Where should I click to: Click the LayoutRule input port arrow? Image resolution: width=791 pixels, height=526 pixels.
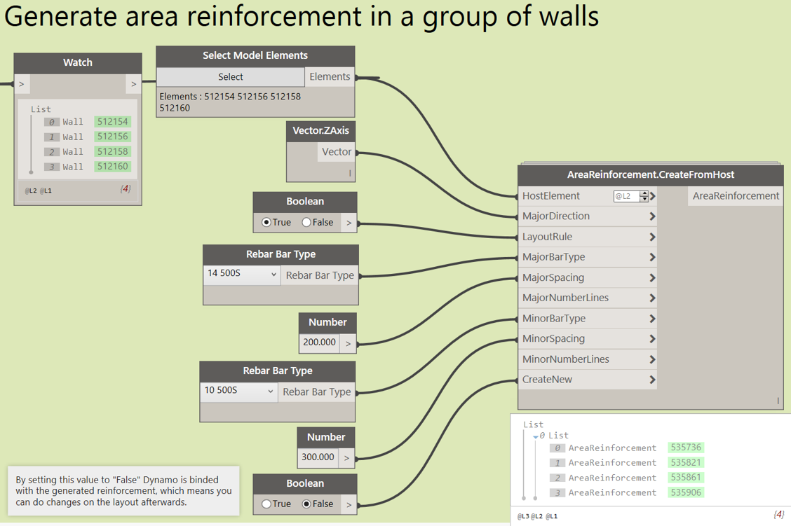tap(654, 237)
